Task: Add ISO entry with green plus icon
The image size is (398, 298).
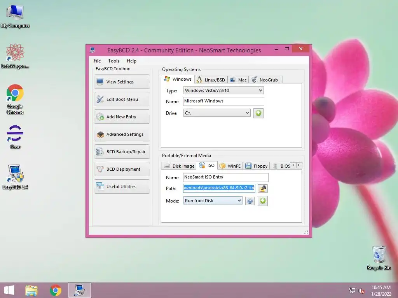Action: tap(263, 201)
